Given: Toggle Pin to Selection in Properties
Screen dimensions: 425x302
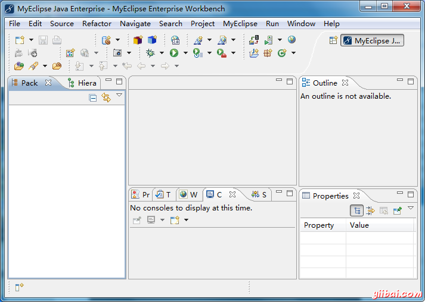Looking at the screenshot, I should 398,210.
